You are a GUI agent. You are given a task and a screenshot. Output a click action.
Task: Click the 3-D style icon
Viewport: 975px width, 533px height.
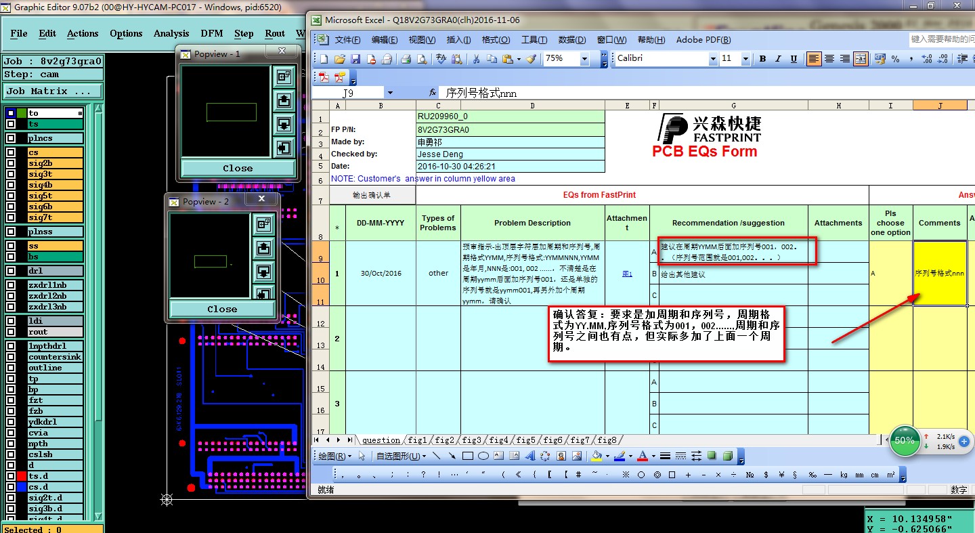[728, 456]
